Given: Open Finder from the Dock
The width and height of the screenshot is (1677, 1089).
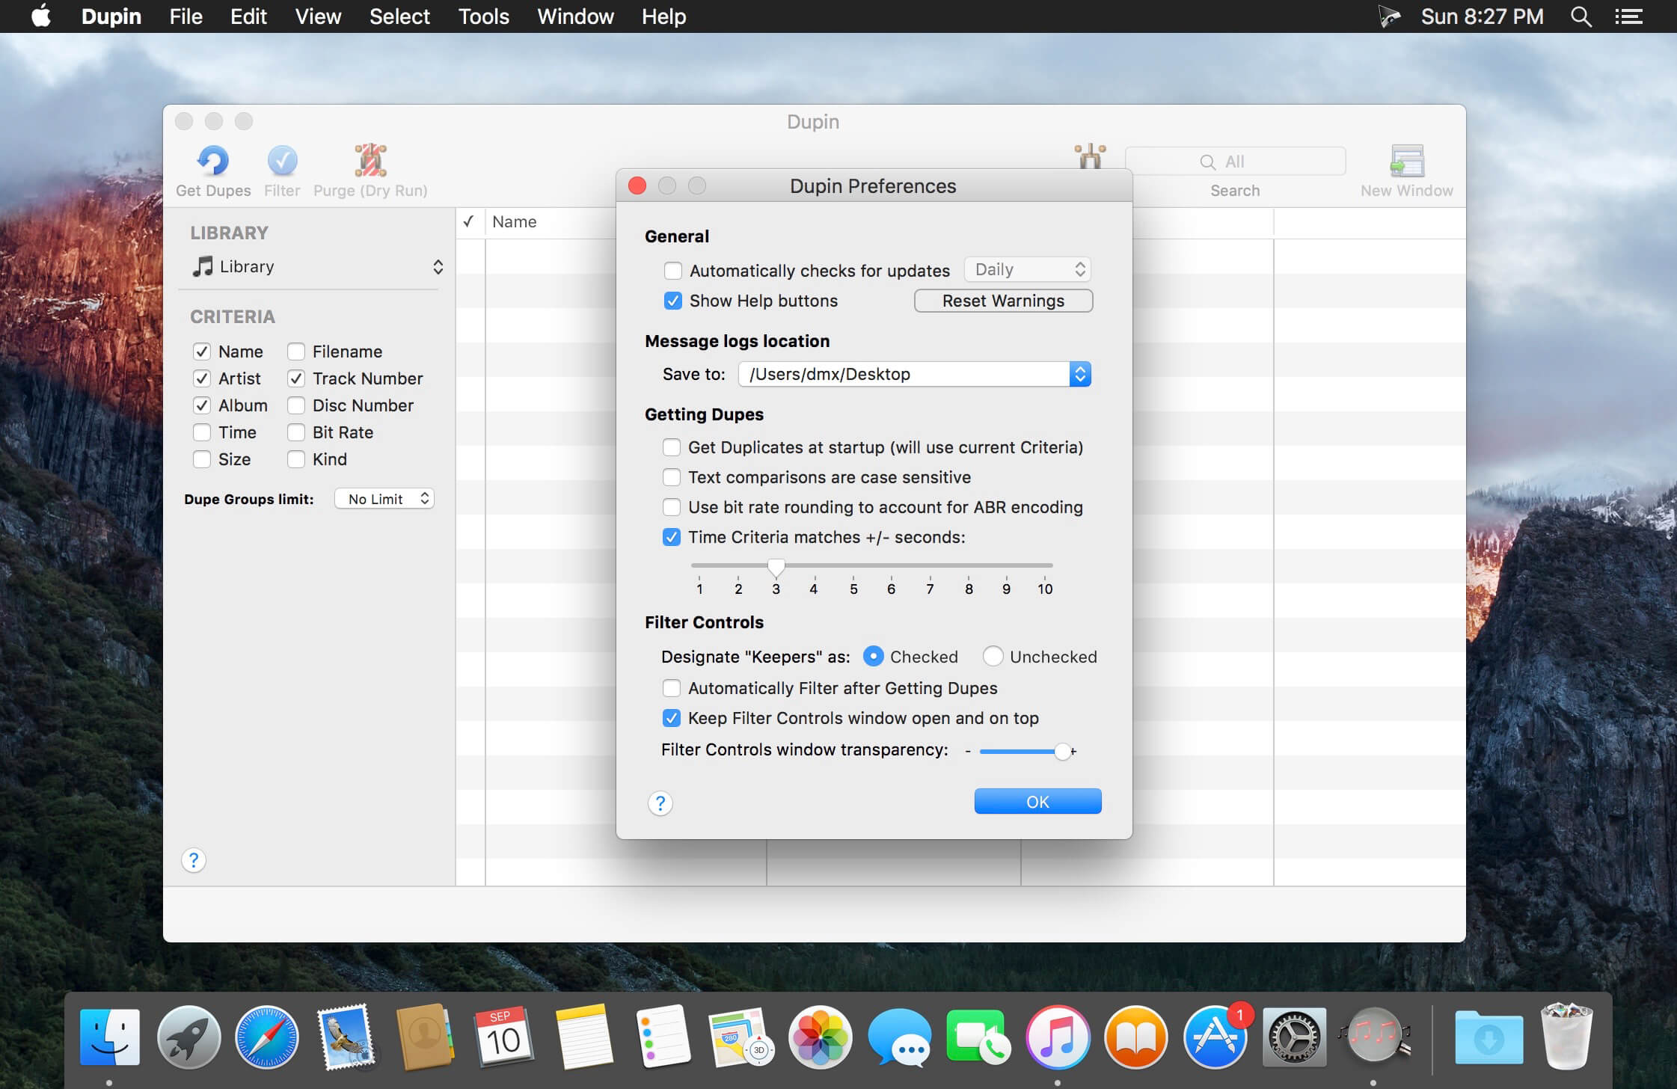Looking at the screenshot, I should [x=109, y=1037].
